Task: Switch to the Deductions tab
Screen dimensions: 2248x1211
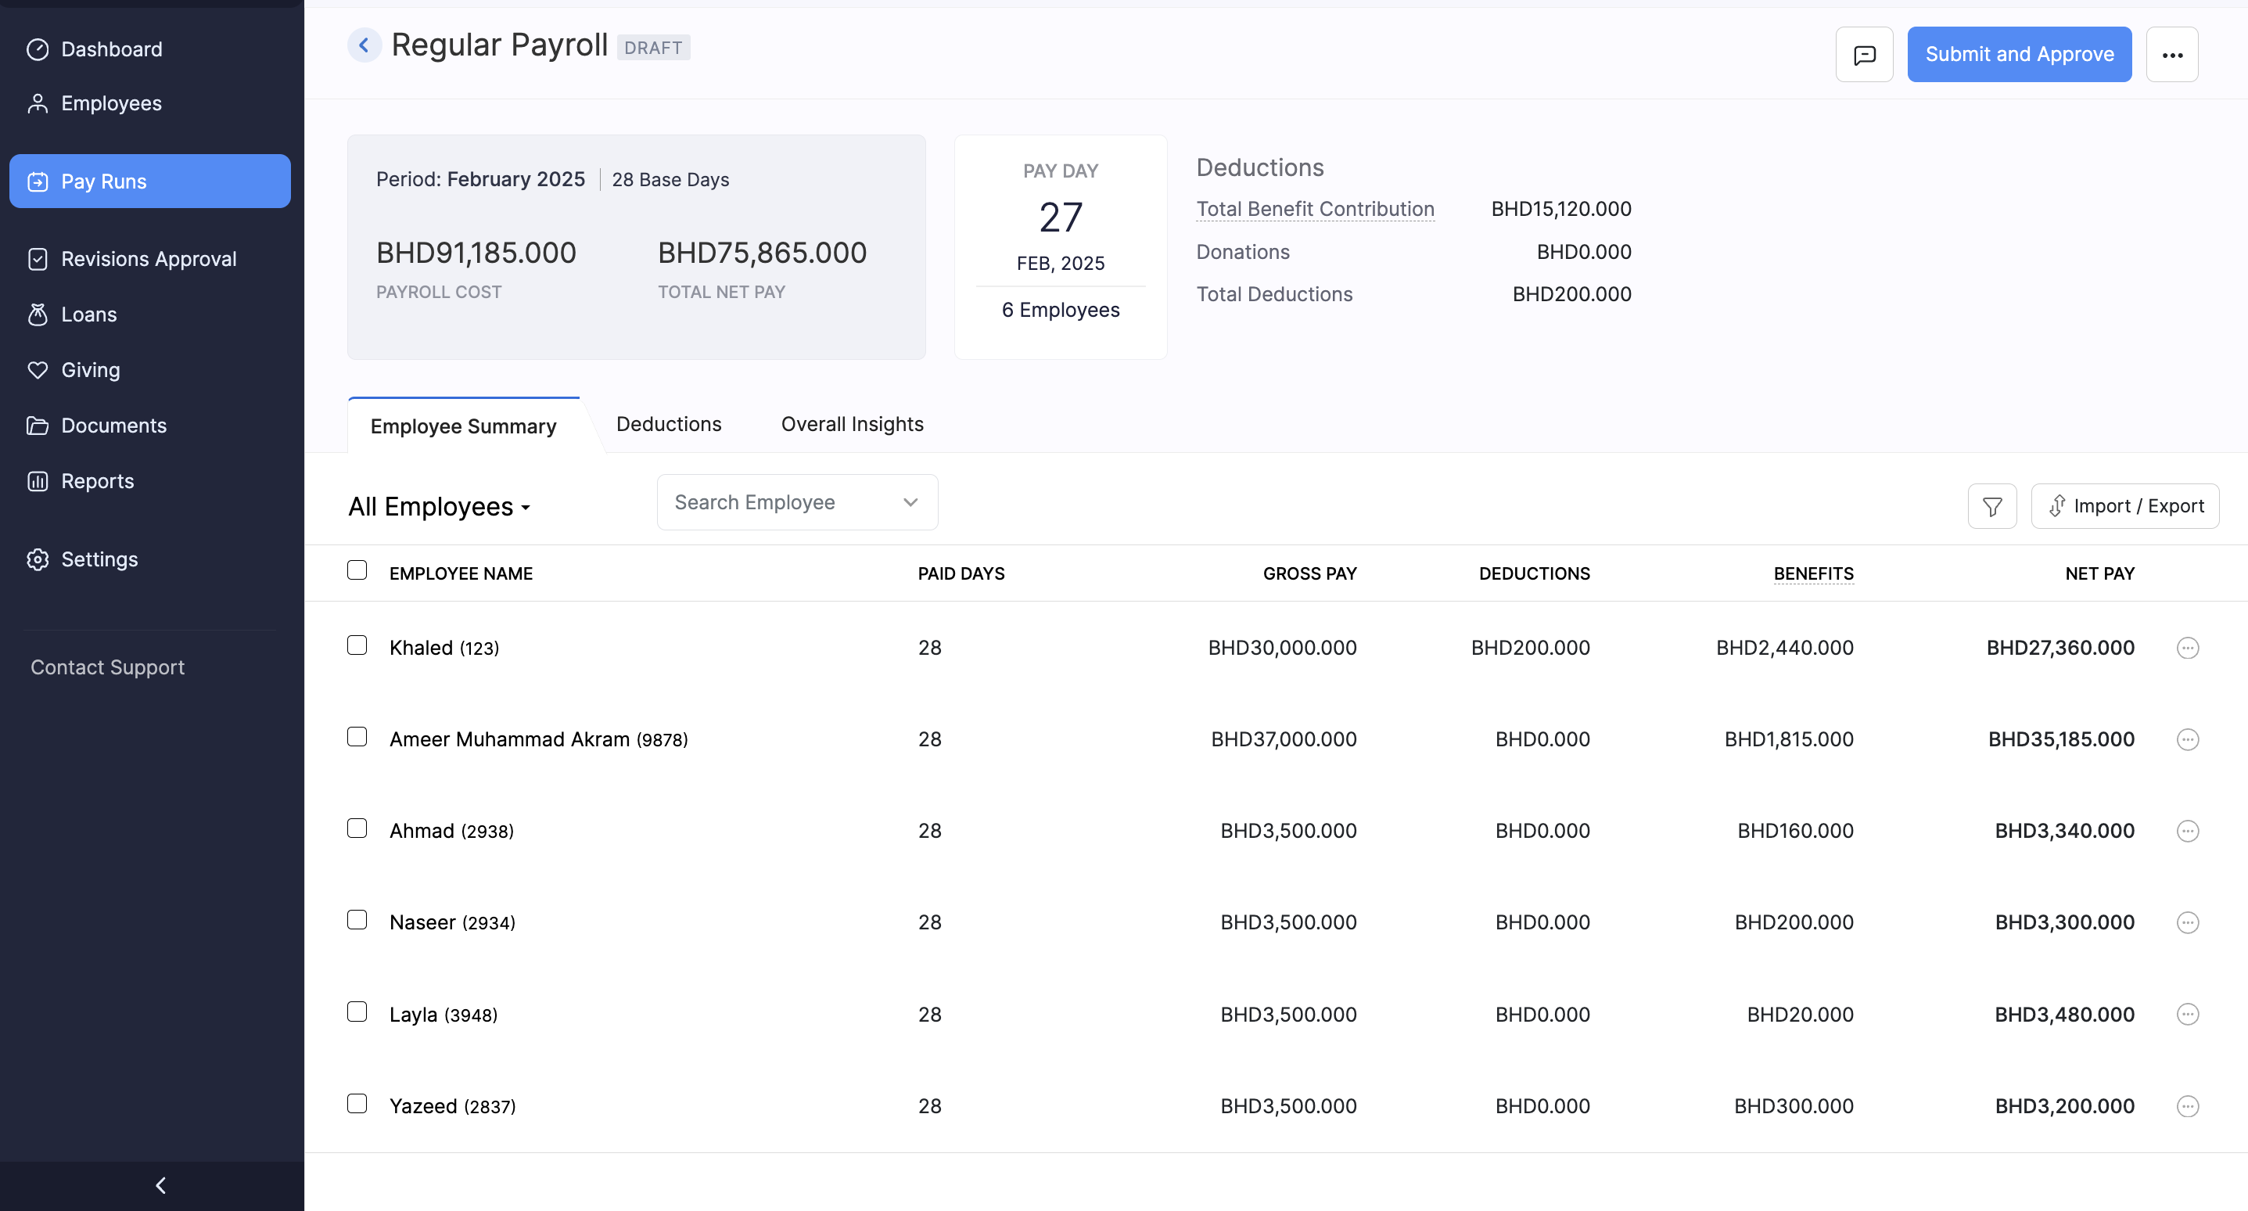Action: [x=669, y=424]
